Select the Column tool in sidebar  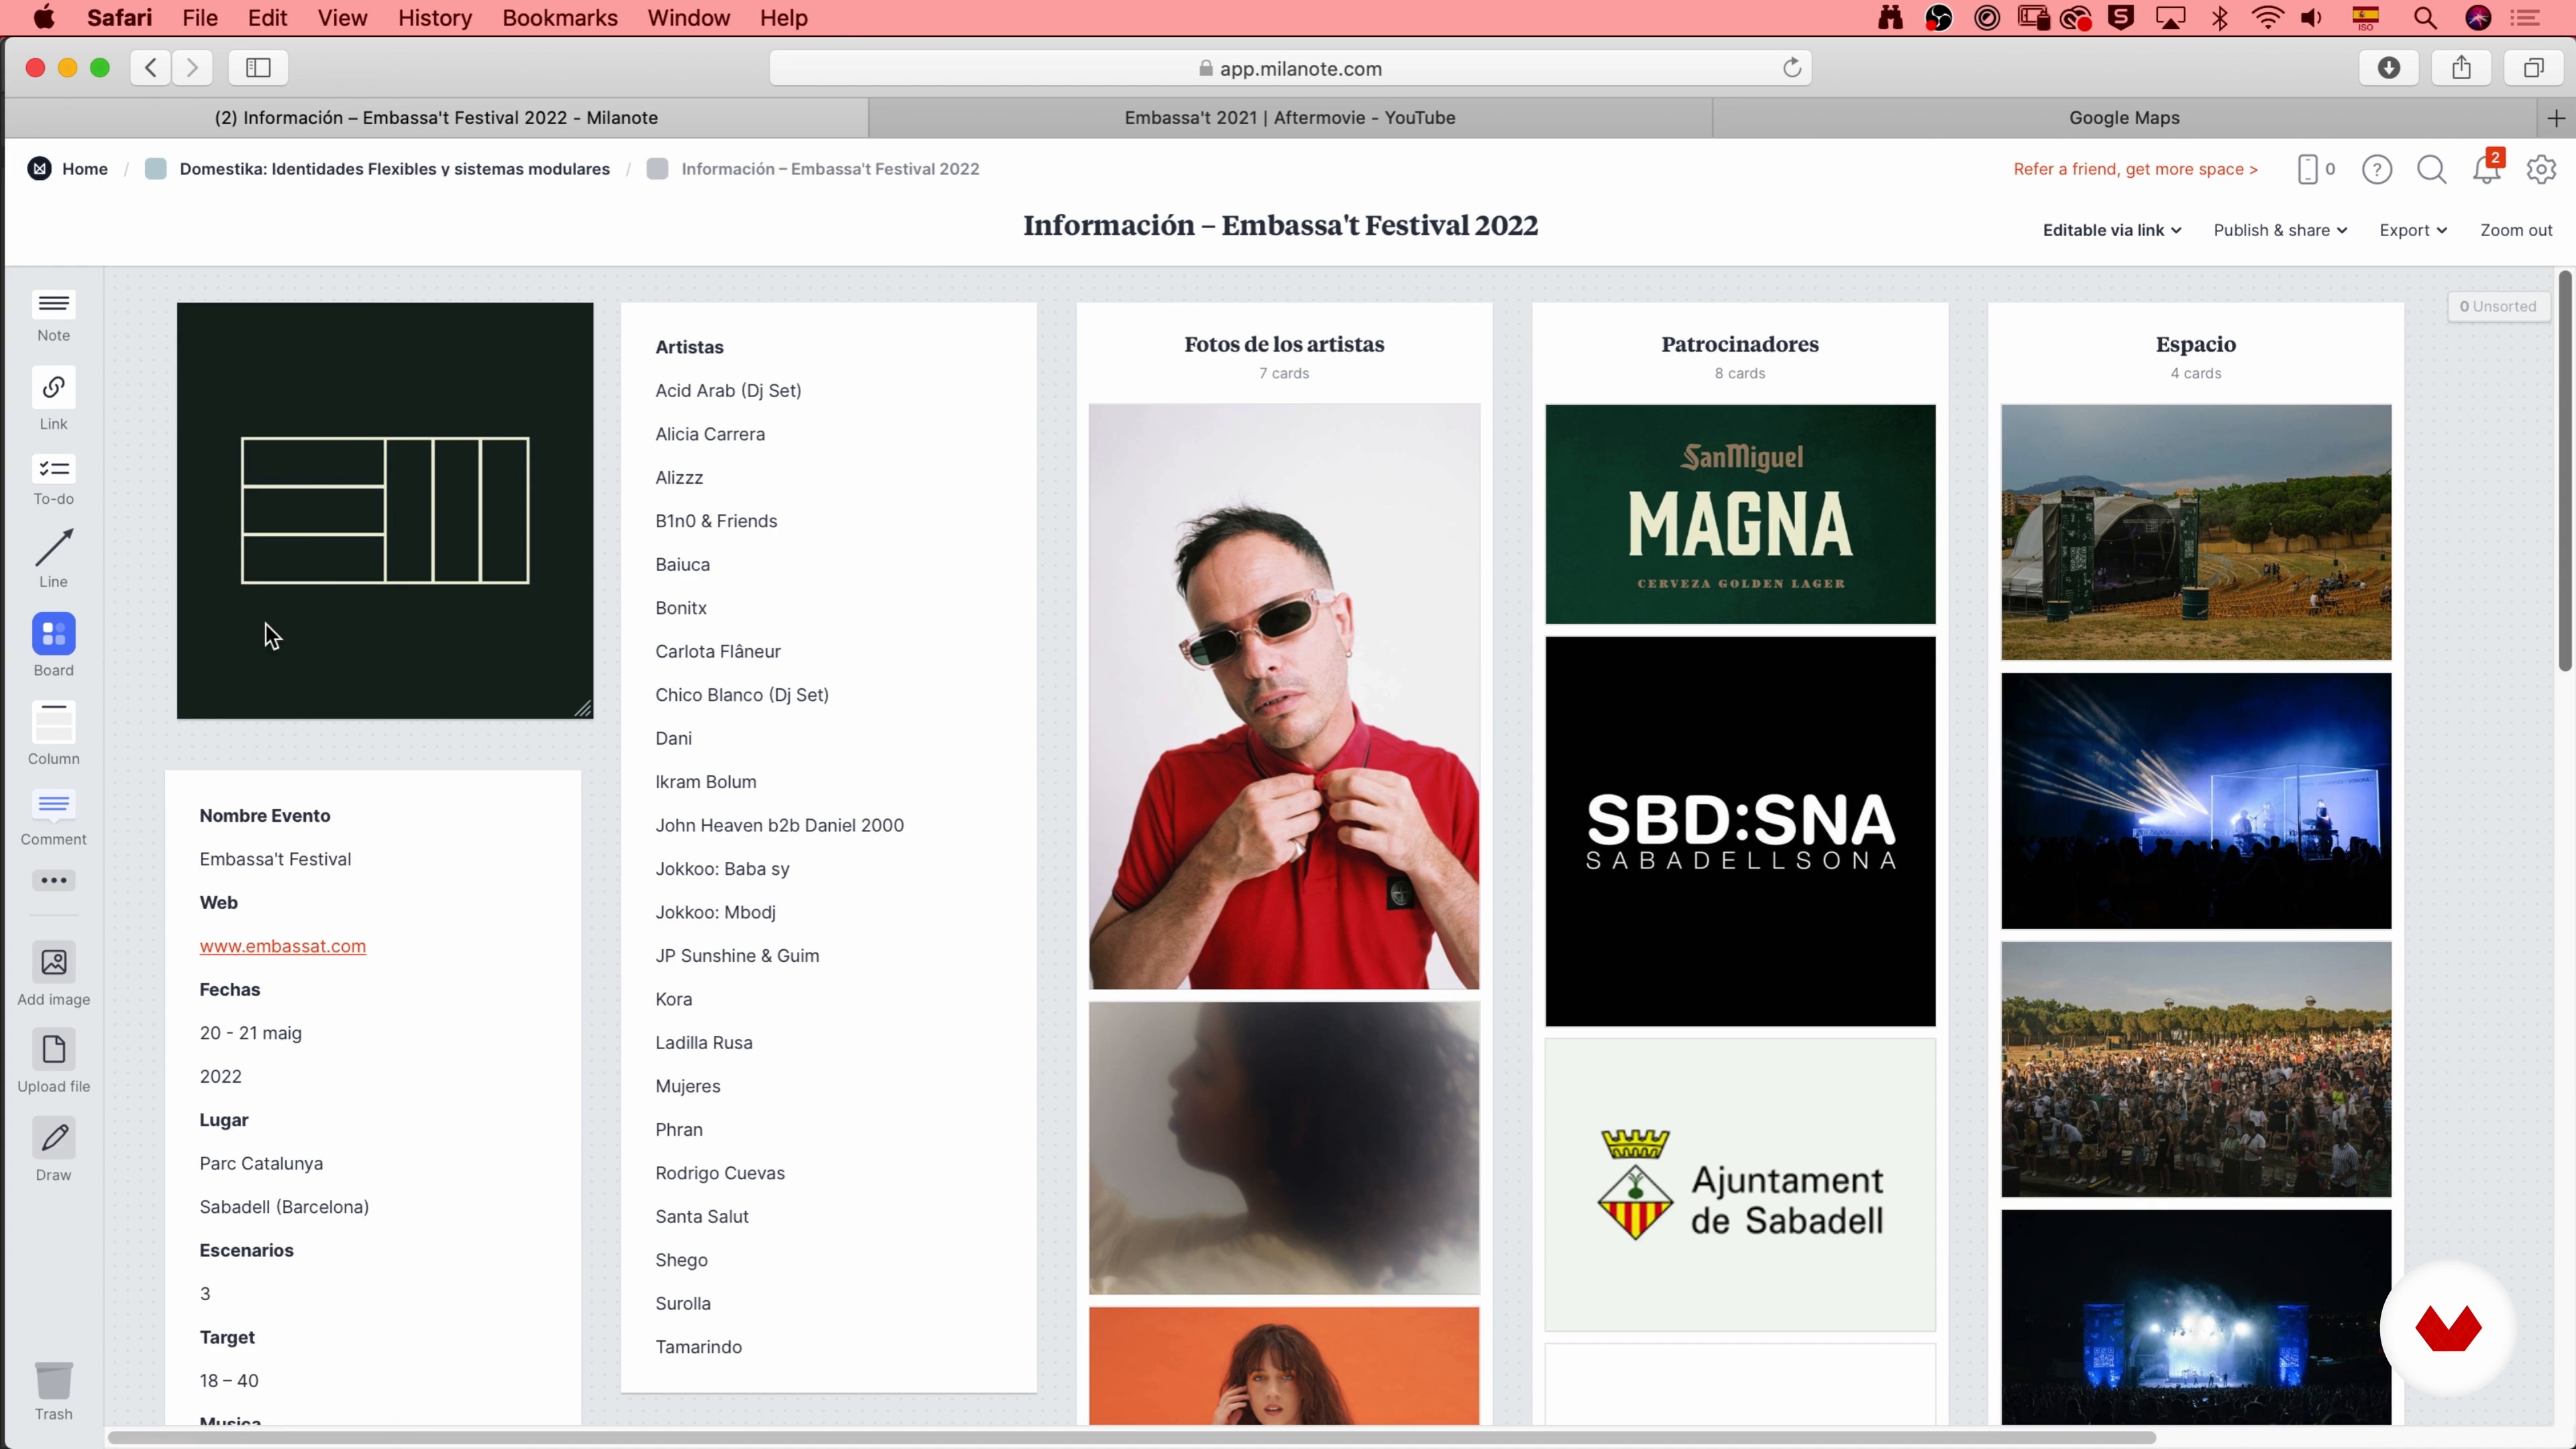tap(54, 733)
